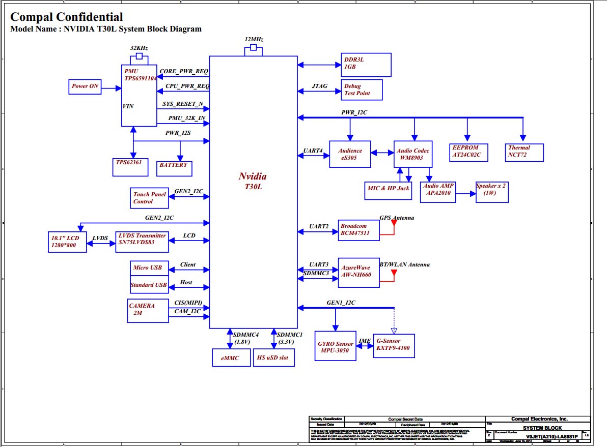Select the BT/WLAN Antenna text label
The height and width of the screenshot is (447, 607).
[404, 264]
